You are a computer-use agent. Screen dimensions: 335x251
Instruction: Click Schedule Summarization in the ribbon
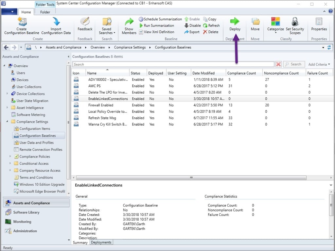click(160, 19)
